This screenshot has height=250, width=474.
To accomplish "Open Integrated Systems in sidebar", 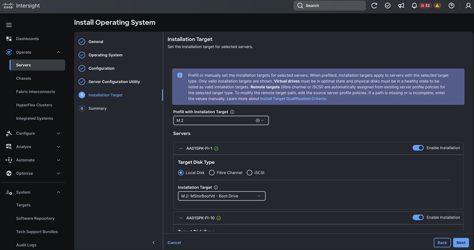I will 34,119.
